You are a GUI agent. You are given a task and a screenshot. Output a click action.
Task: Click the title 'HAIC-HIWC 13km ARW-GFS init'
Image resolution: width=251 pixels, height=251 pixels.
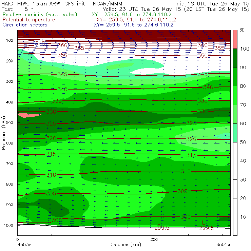[x=43, y=4]
